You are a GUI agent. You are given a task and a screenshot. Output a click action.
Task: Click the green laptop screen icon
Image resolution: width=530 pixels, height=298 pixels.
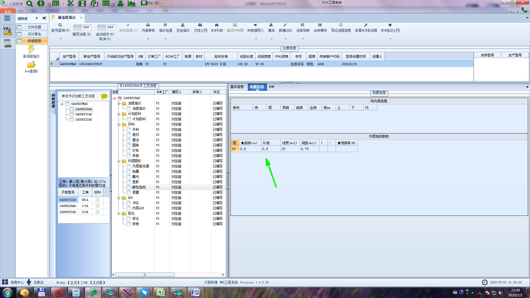[144, 3]
